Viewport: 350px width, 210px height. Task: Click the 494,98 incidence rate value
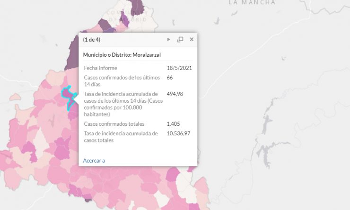pyautogui.click(x=175, y=94)
